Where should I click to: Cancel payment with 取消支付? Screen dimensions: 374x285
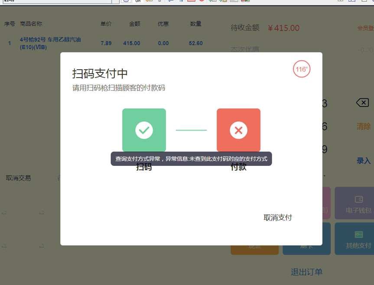tap(278, 217)
